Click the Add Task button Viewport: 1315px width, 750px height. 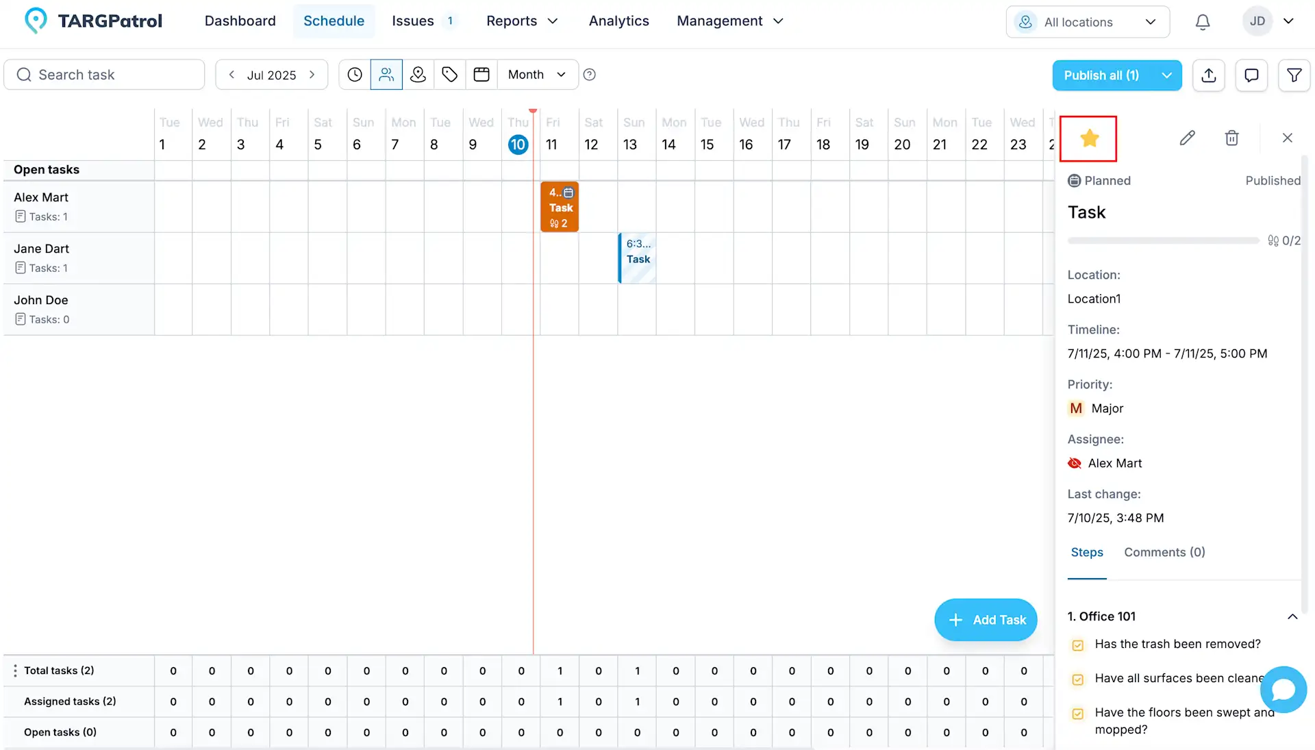click(x=986, y=620)
